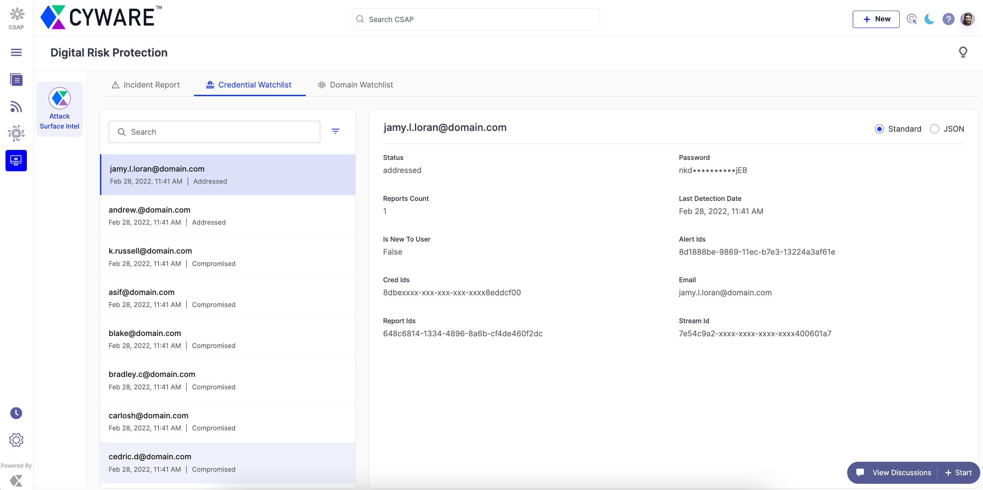Click the help question mark icon

[948, 19]
